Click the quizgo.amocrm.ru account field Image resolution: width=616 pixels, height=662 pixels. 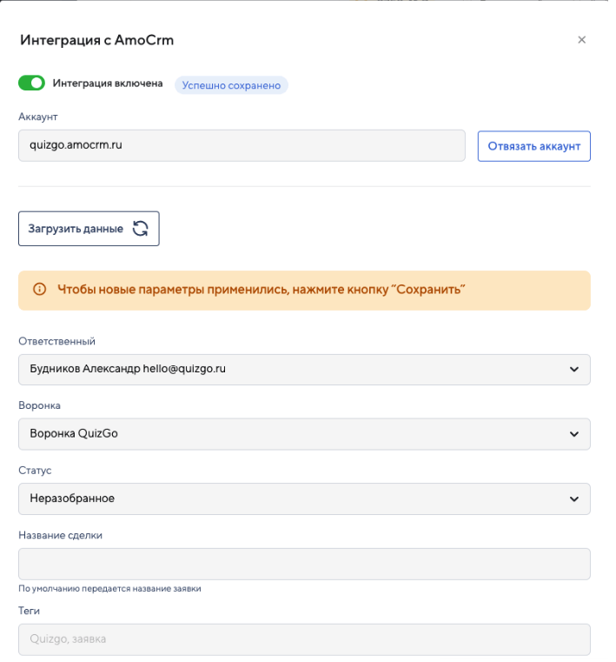tap(242, 145)
